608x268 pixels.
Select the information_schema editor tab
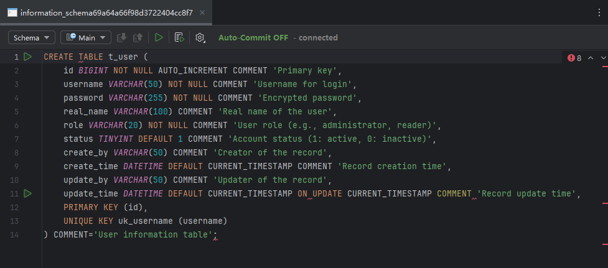[x=100, y=12]
